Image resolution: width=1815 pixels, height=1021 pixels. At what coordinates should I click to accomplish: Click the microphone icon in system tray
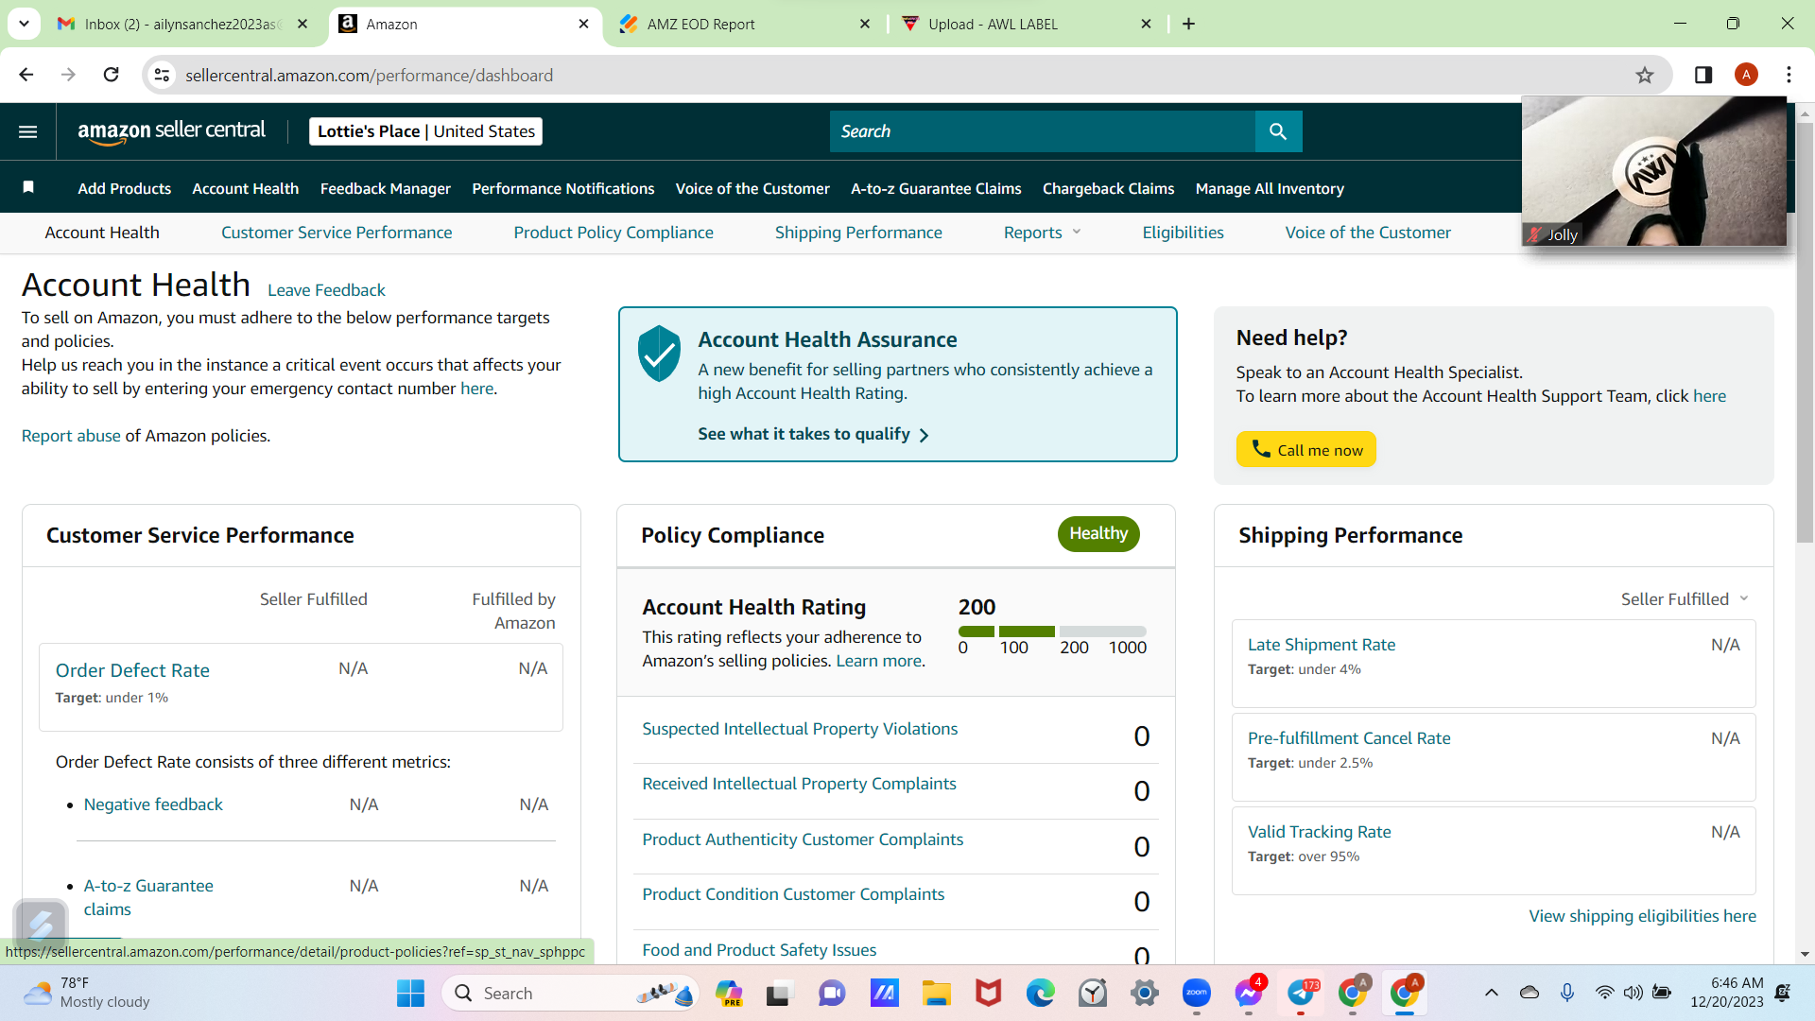[1567, 993]
